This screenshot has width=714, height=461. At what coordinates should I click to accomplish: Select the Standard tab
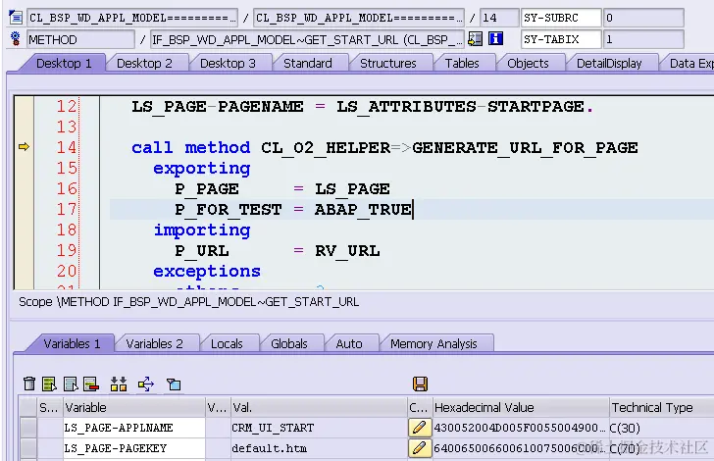(308, 64)
